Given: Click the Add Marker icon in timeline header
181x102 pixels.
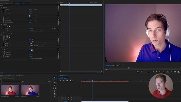Looking at the screenshot, I should tap(71, 81).
